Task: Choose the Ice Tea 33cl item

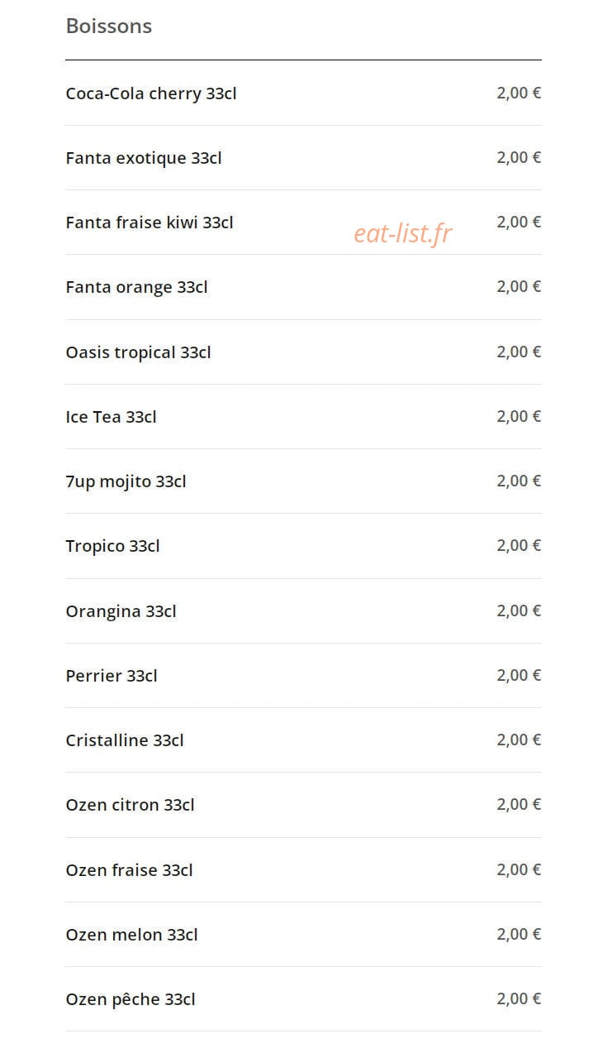Action: (303, 416)
